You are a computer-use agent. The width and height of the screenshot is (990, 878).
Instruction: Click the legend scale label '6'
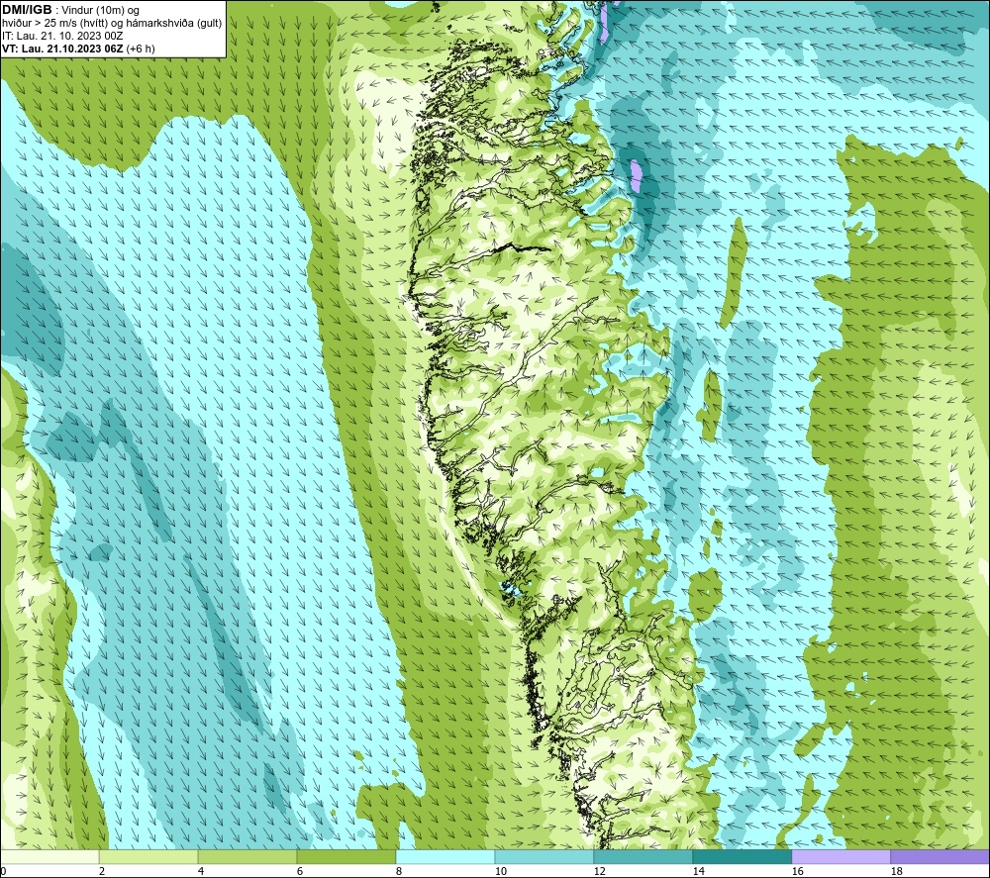(x=300, y=872)
